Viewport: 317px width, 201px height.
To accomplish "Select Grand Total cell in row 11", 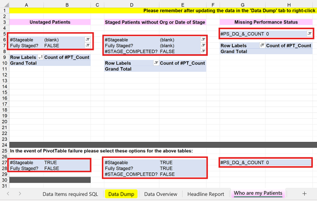I will (132, 69).
